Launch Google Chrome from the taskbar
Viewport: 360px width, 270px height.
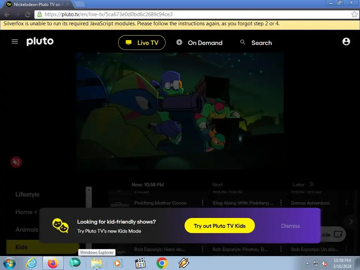[x=162, y=263]
